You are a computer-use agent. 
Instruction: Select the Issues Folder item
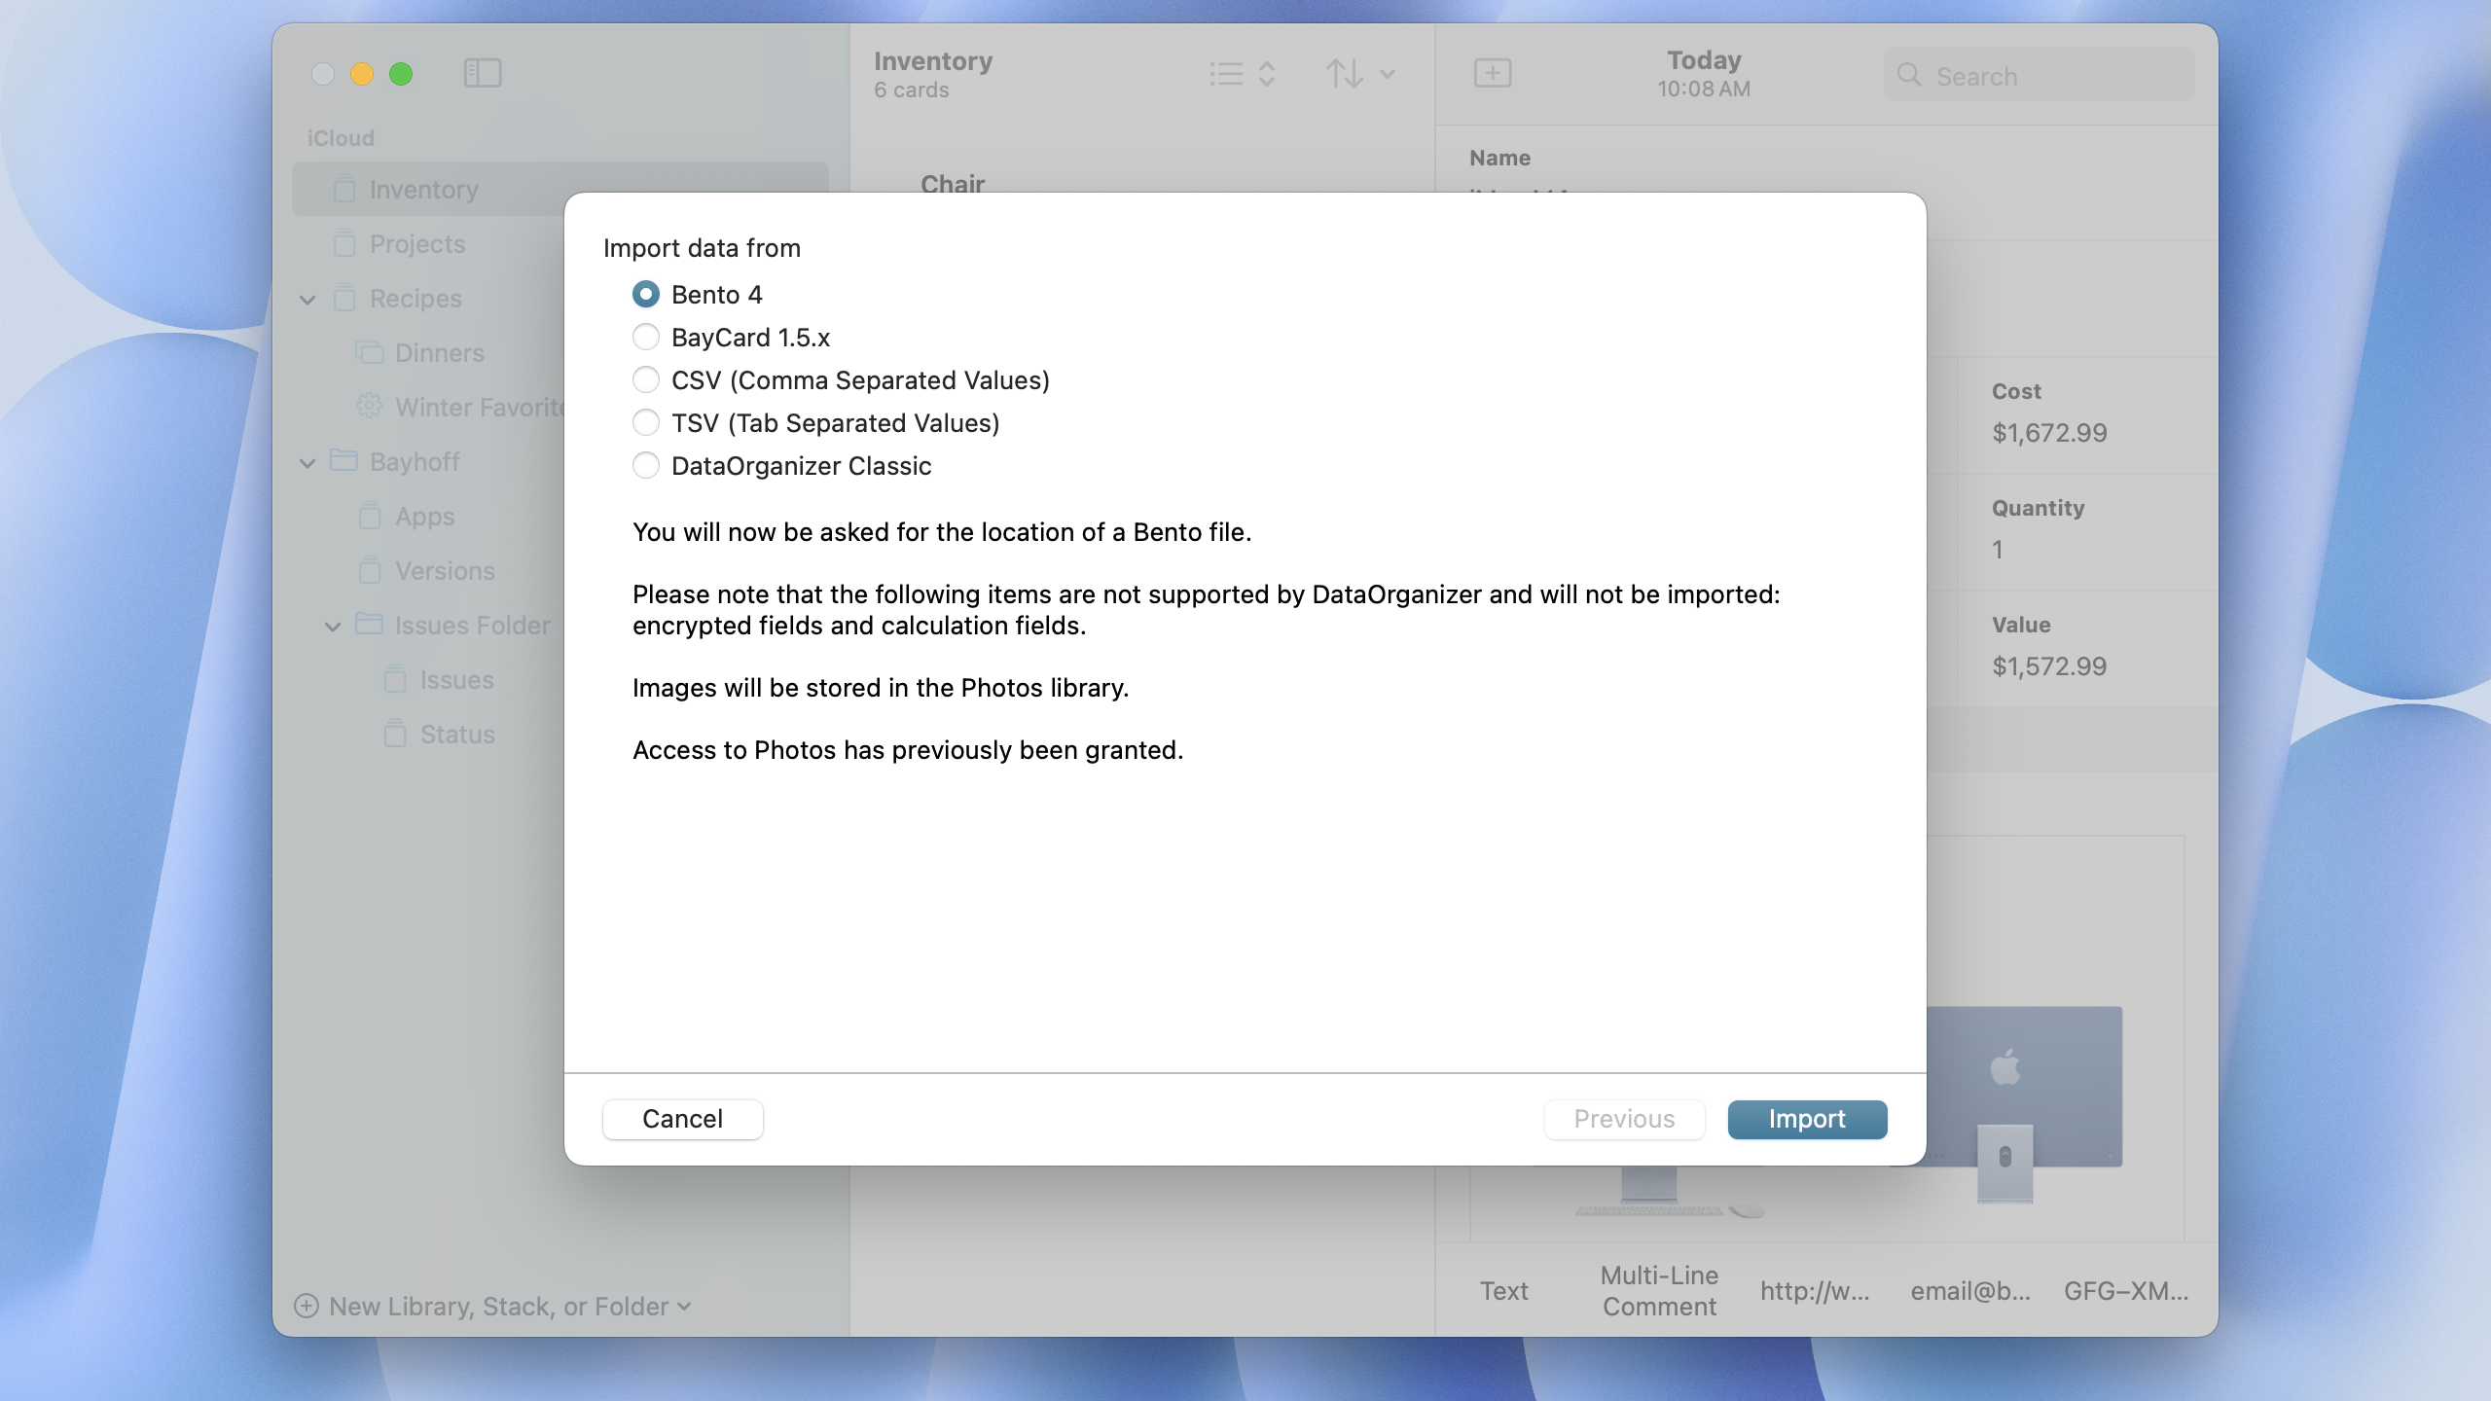tap(472, 625)
